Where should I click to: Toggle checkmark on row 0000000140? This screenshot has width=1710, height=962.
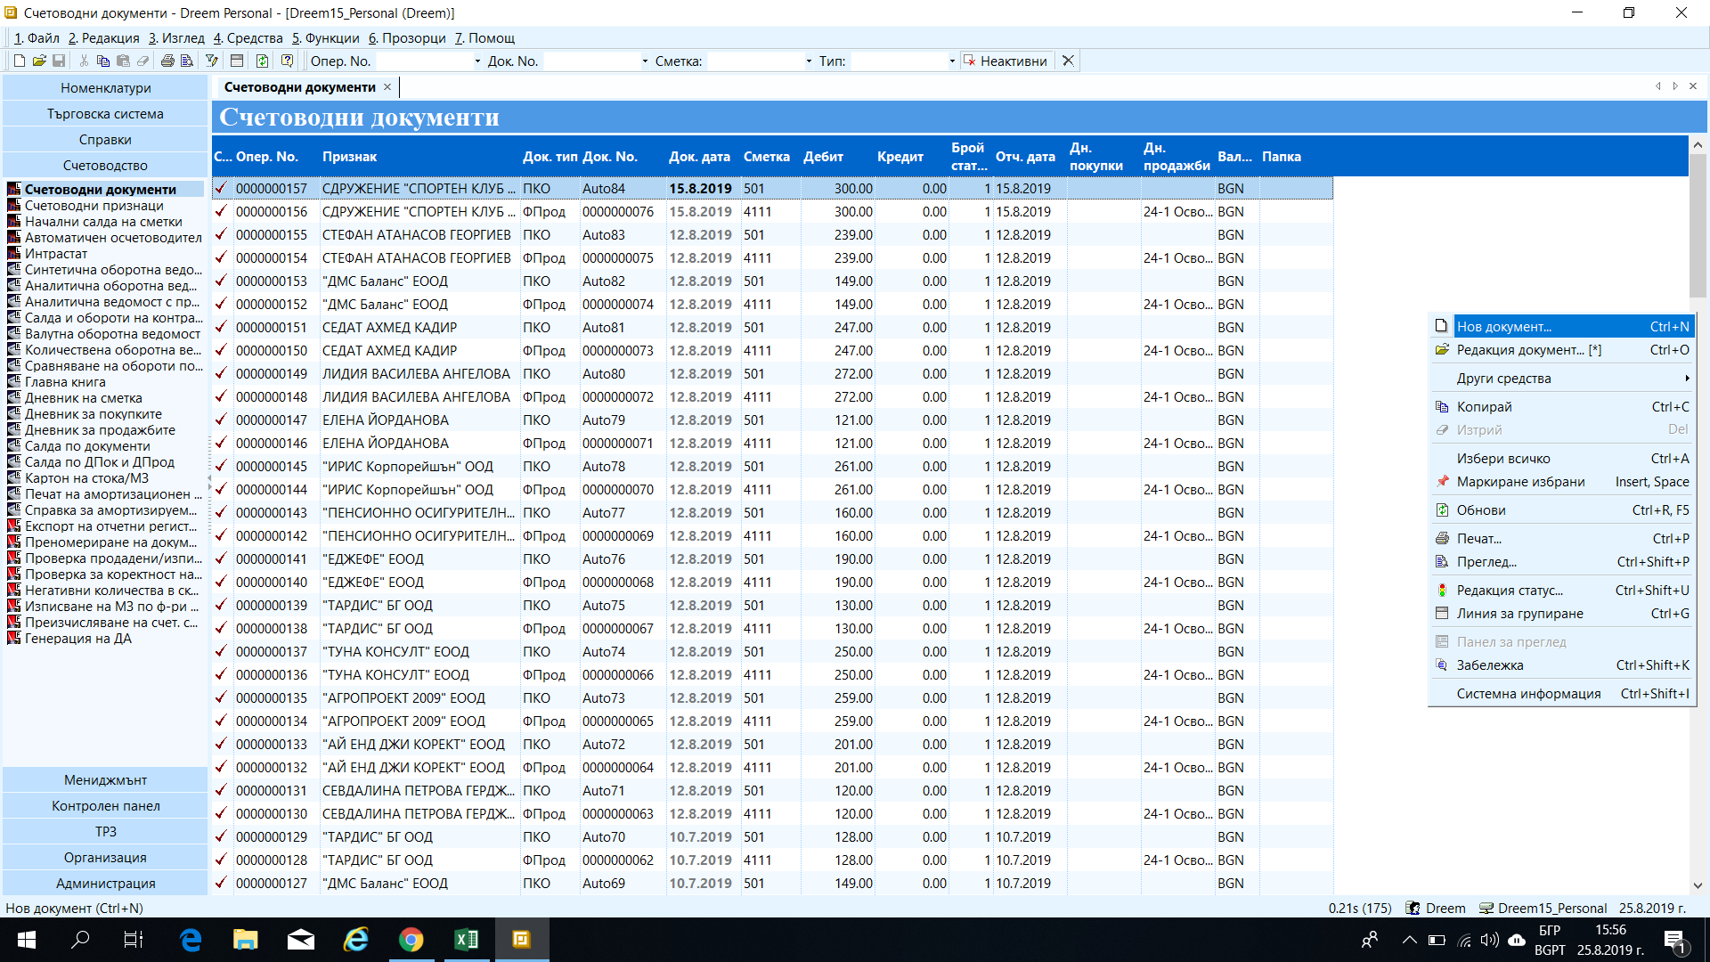click(221, 582)
